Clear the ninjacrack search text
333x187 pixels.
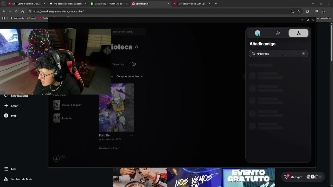pyautogui.click(x=303, y=54)
